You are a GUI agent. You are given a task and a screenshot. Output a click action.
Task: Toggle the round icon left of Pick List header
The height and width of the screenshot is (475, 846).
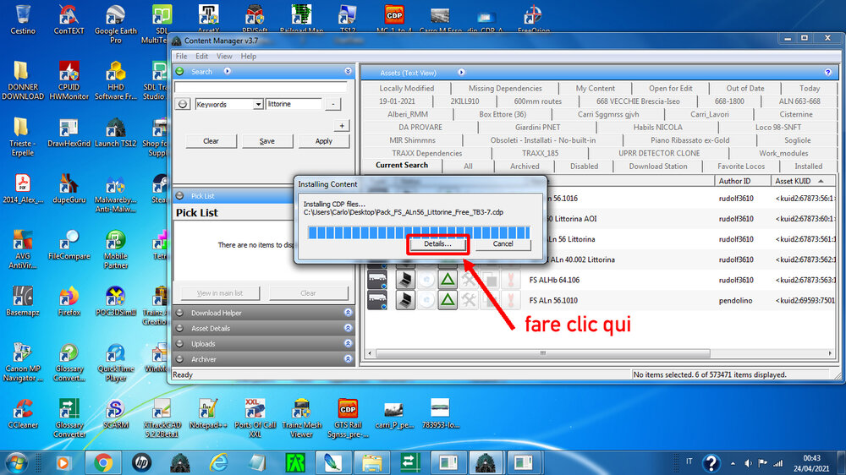point(179,196)
